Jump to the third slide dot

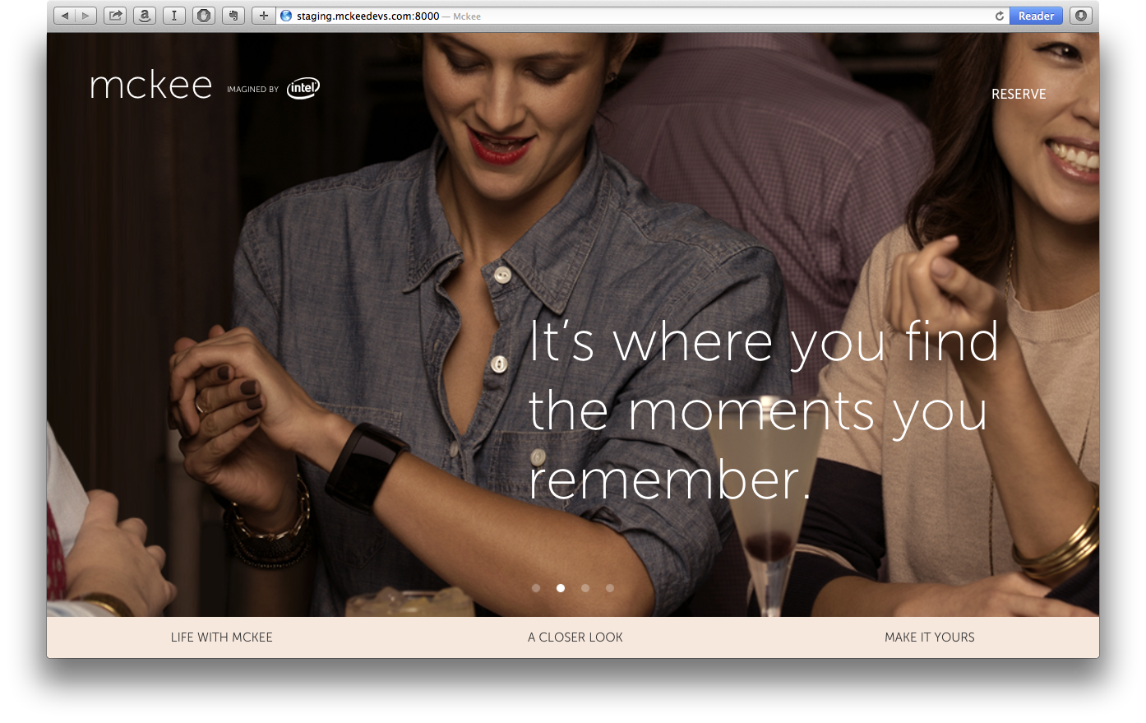585,588
